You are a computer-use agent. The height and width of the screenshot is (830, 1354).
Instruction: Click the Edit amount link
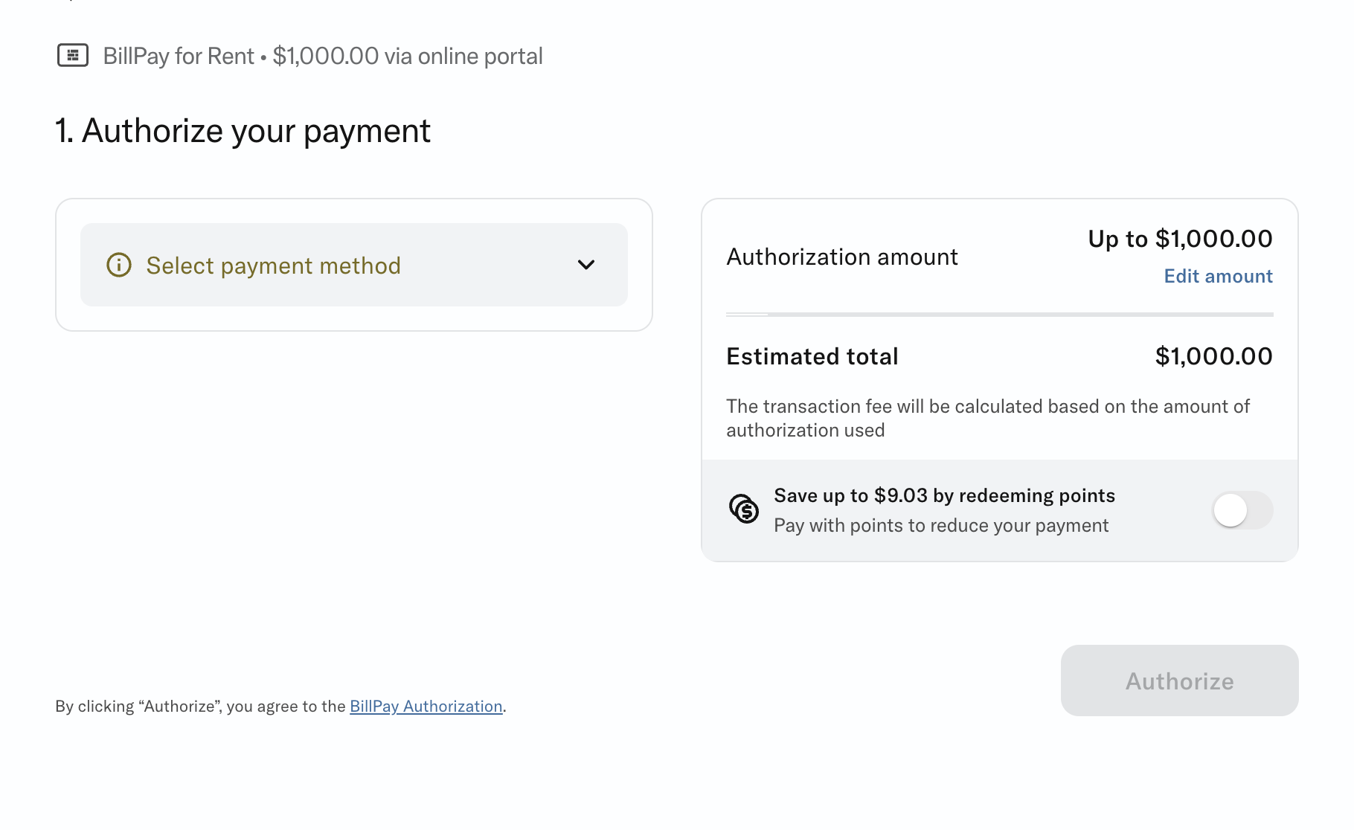coord(1218,276)
